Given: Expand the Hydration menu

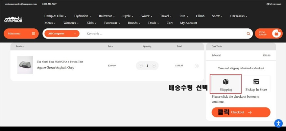Looking at the screenshot, I should (x=83, y=16).
